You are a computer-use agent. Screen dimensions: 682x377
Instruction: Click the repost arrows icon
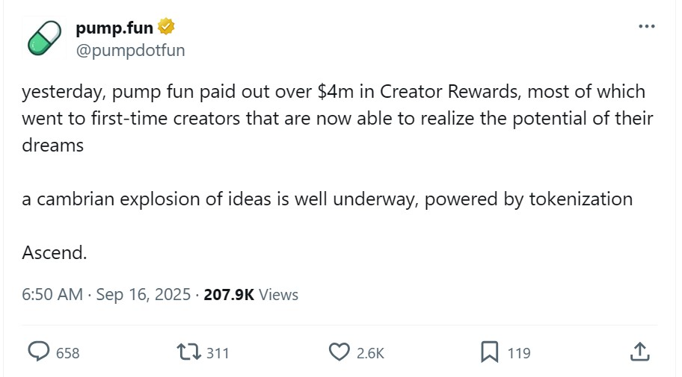tap(188, 352)
